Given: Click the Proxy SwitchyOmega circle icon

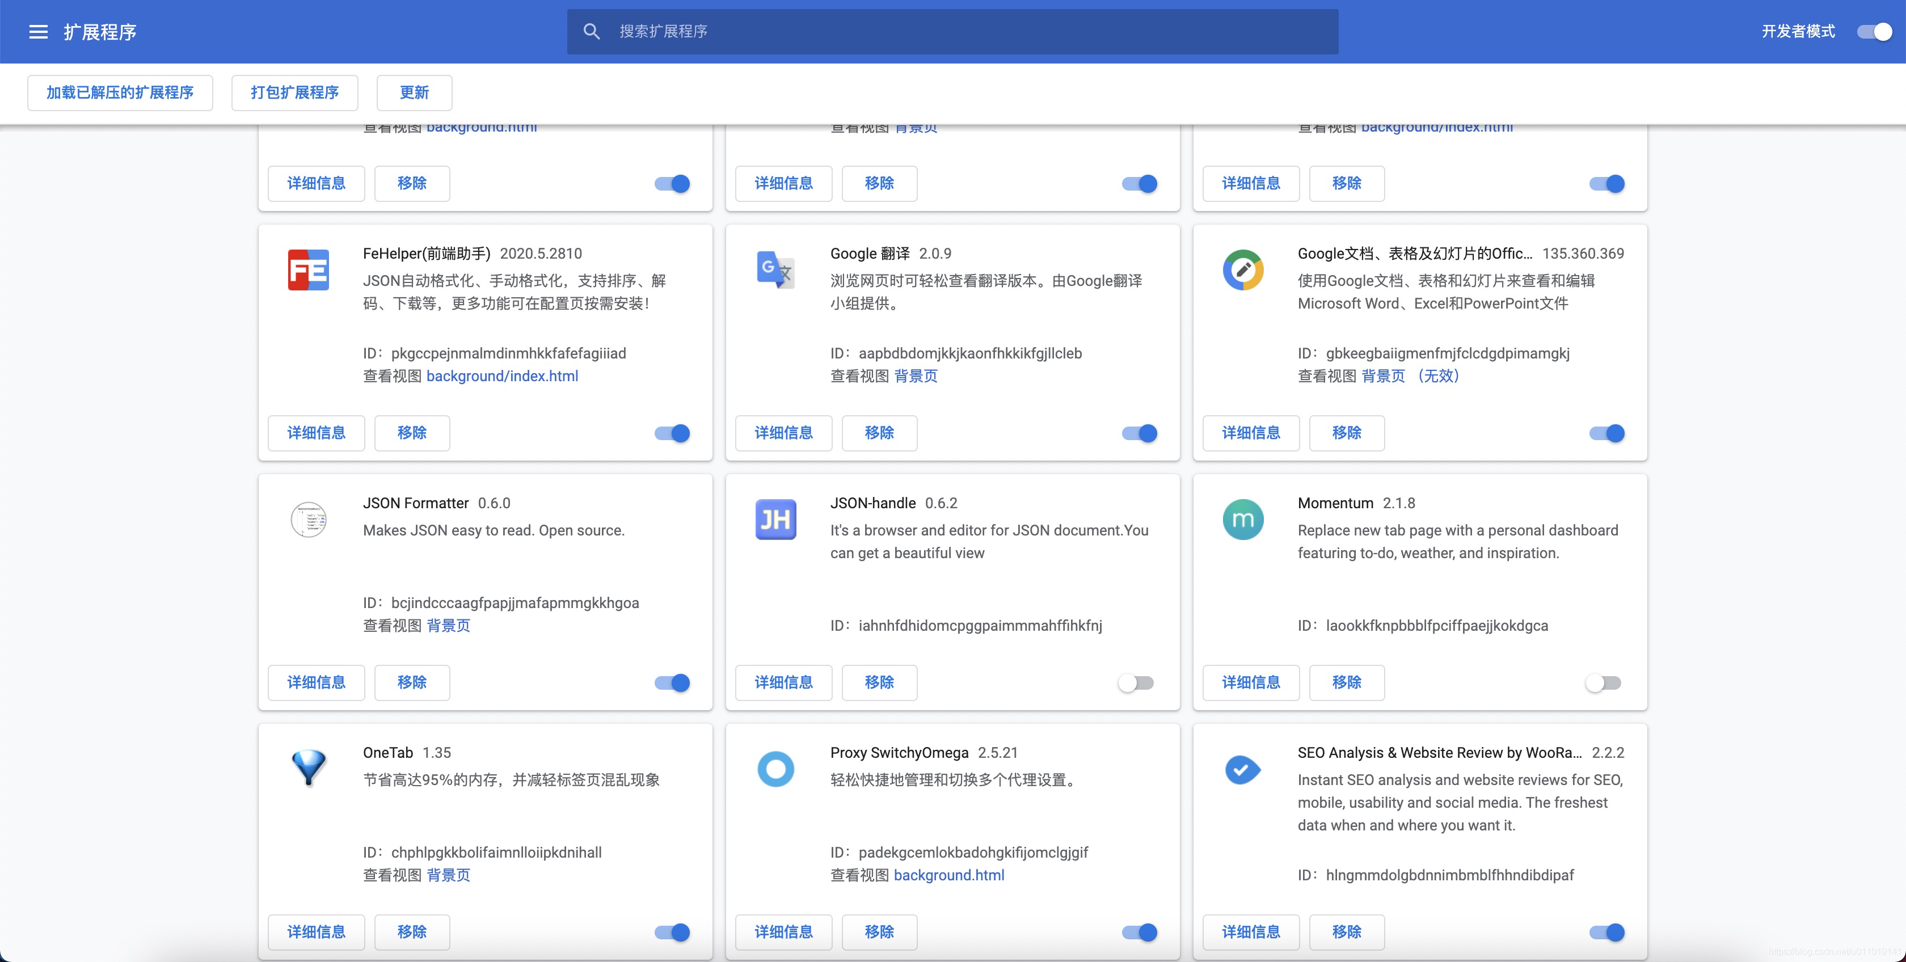Looking at the screenshot, I should (775, 769).
